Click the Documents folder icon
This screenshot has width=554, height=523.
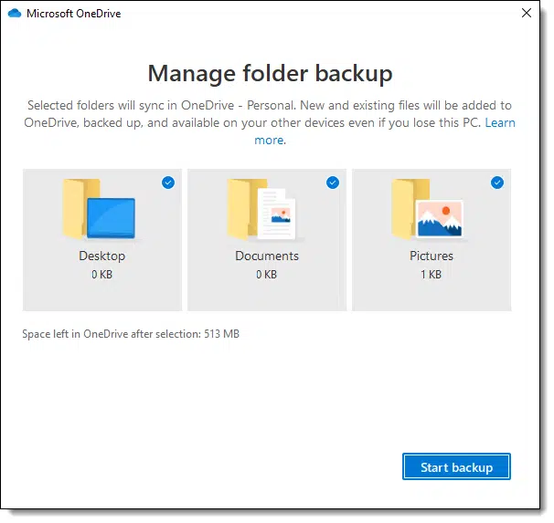[261, 210]
